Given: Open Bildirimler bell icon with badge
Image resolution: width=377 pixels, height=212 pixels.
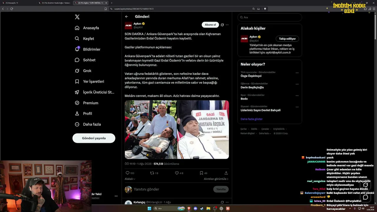Looking at the screenshot, I should (x=77, y=49).
